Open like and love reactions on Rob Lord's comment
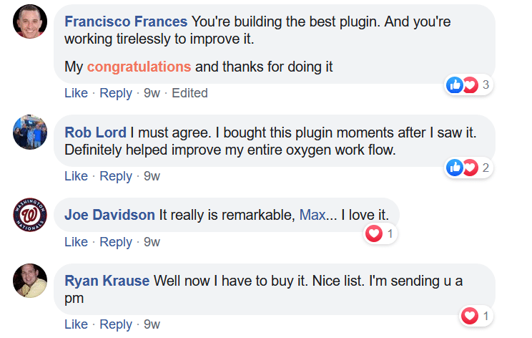Image resolution: width=532 pixels, height=338 pixels. tap(468, 168)
